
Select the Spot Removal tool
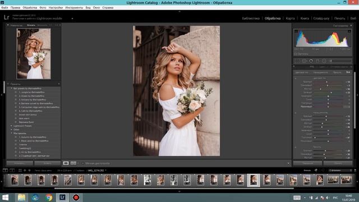point(304,61)
